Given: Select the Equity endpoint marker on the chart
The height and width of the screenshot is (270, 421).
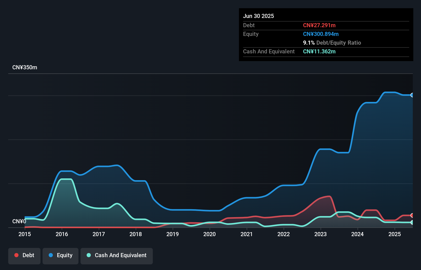Looking at the screenshot, I should (x=412, y=95).
